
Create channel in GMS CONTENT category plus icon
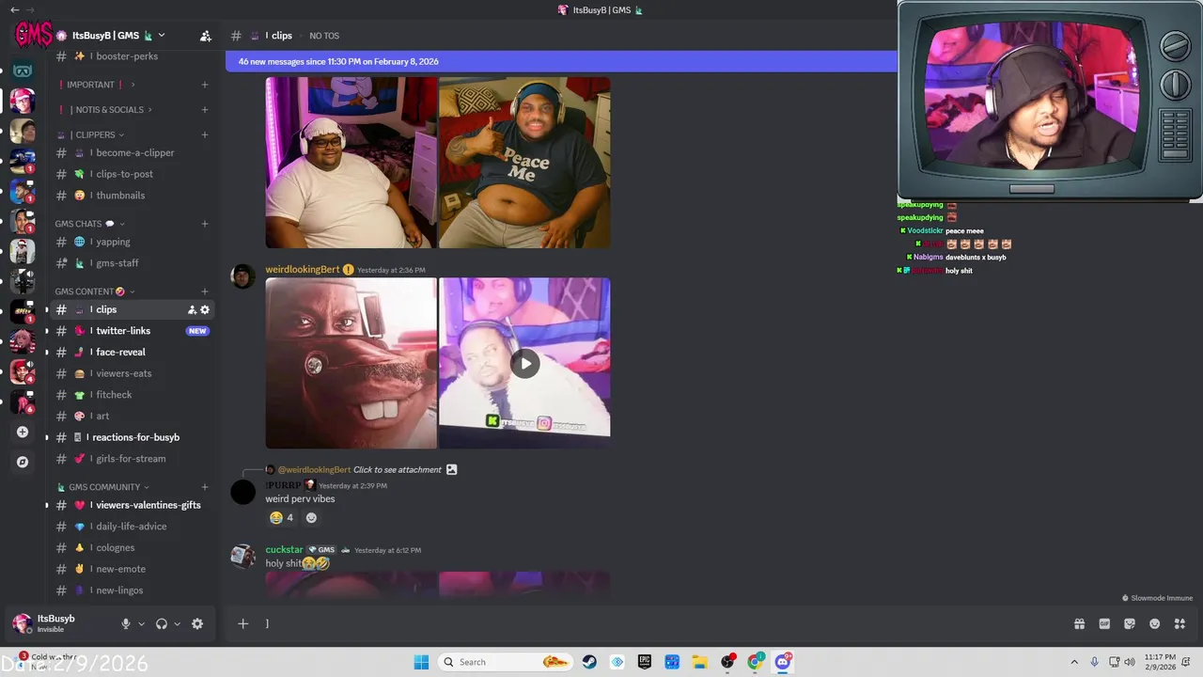205,291
